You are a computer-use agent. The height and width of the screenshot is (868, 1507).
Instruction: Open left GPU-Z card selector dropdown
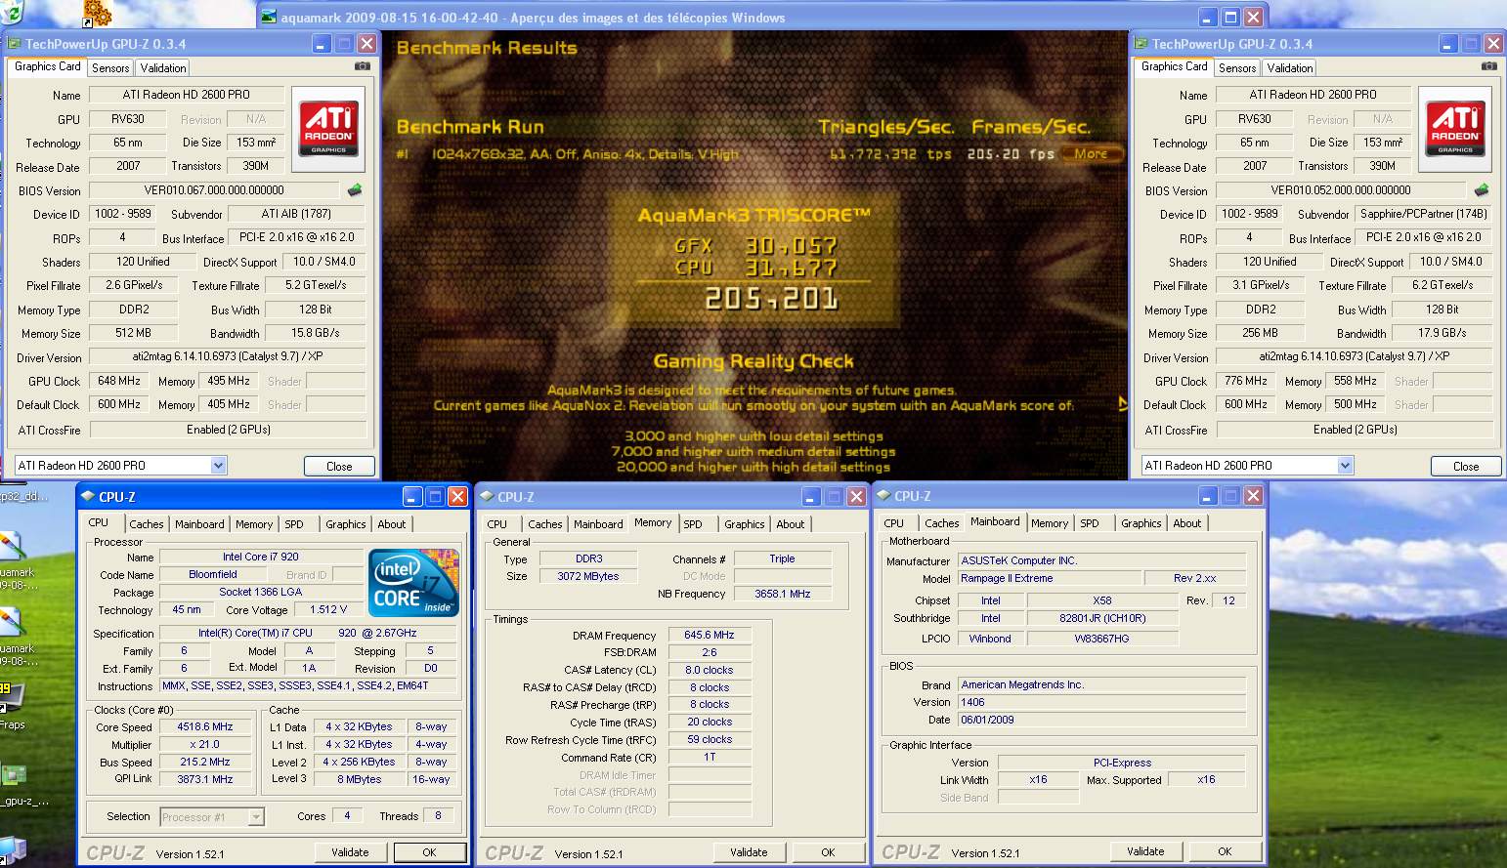tap(218, 466)
